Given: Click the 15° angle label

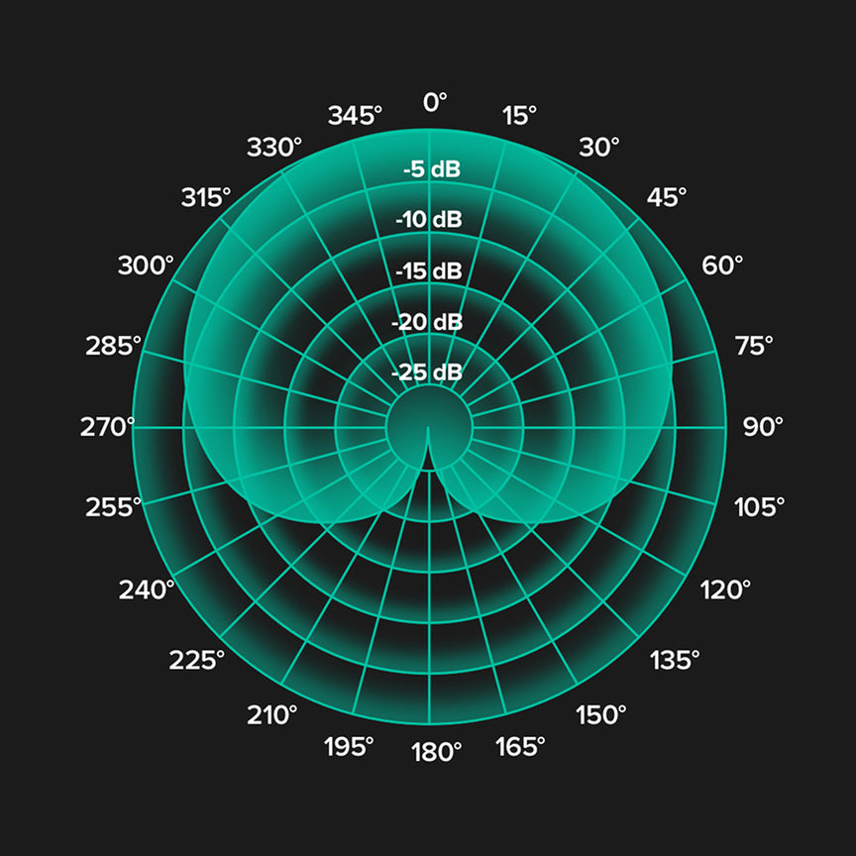Looking at the screenshot, I should [x=519, y=116].
